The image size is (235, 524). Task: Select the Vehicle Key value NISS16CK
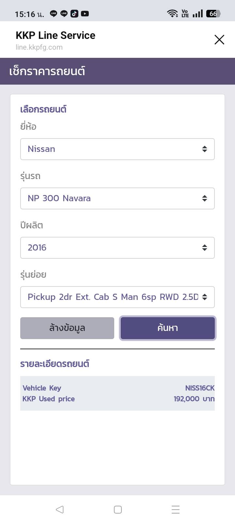(x=200, y=388)
